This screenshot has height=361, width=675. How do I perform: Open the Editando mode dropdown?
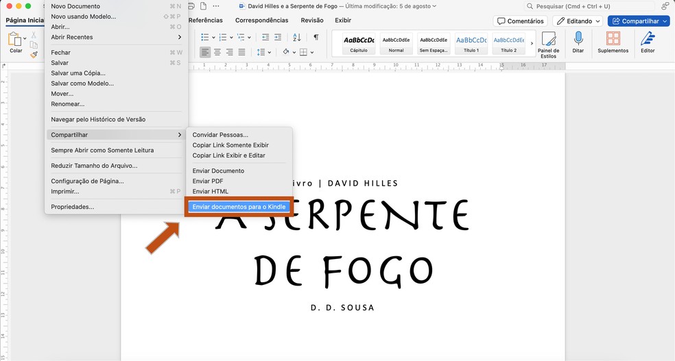tap(578, 21)
